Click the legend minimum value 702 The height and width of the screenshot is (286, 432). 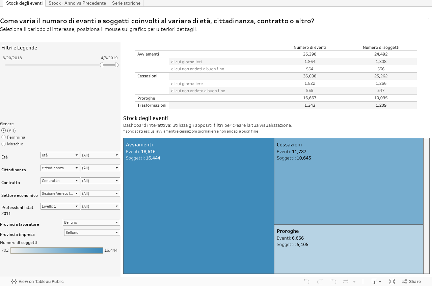coord(5,250)
